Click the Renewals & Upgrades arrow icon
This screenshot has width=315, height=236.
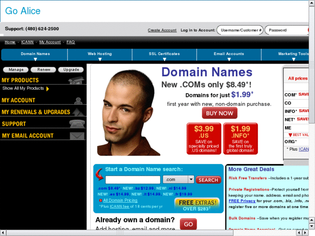(78, 112)
